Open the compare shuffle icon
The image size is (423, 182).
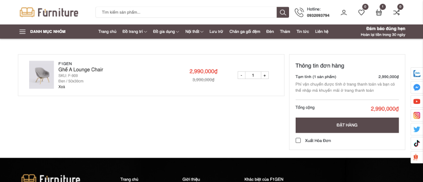pyautogui.click(x=396, y=12)
